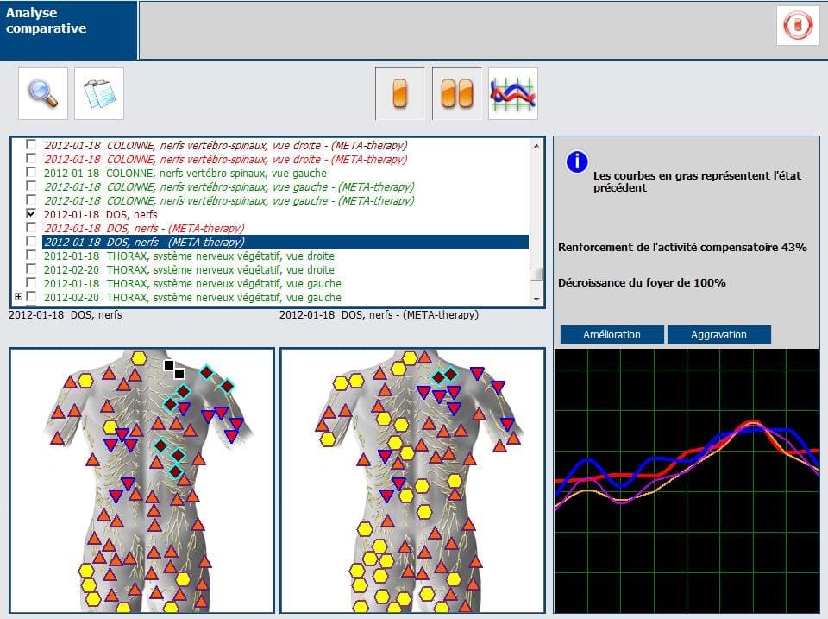The image size is (828, 619).
Task: Click the blue information icon
Action: click(x=576, y=162)
